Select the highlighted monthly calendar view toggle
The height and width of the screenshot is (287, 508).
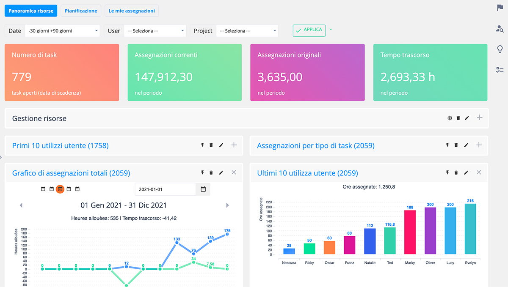(x=61, y=189)
